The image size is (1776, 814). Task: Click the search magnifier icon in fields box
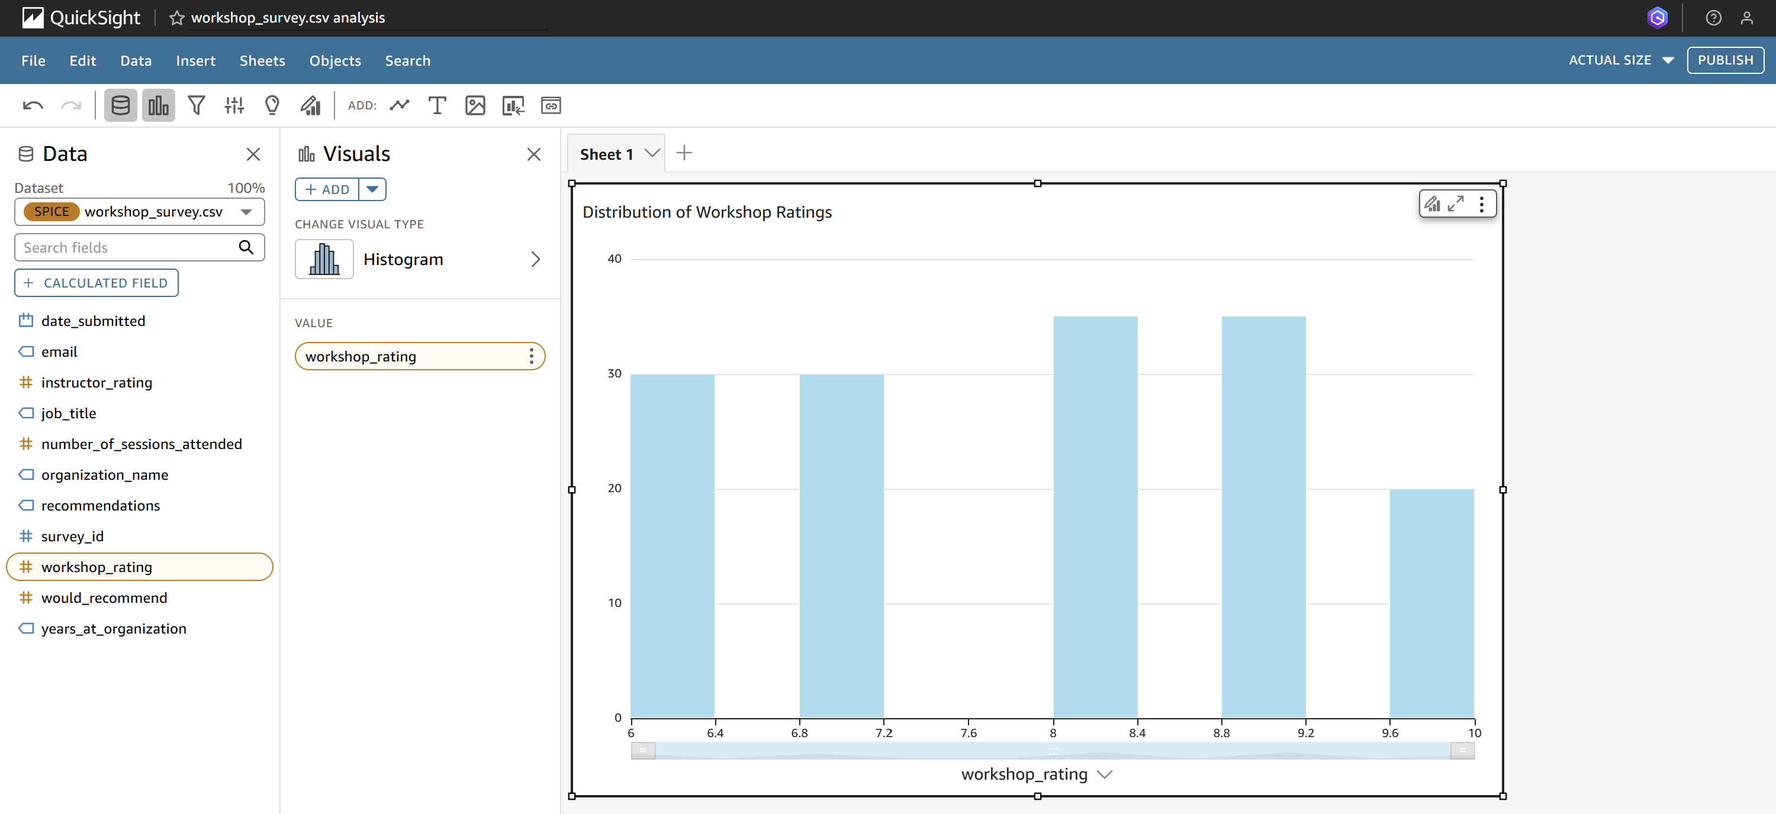tap(246, 247)
